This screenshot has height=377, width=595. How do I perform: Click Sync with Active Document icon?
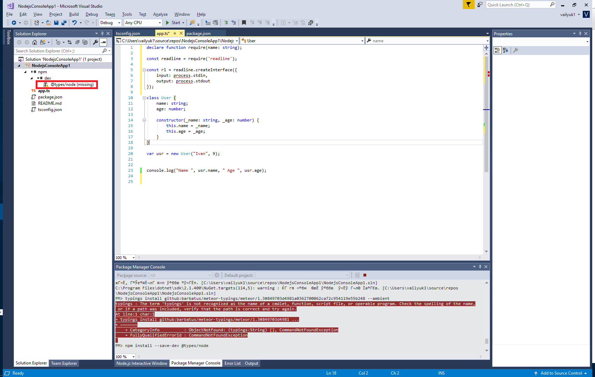click(70, 42)
